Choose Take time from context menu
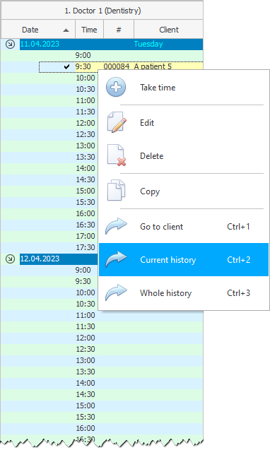Screen dimensions: 270x450 184,88
